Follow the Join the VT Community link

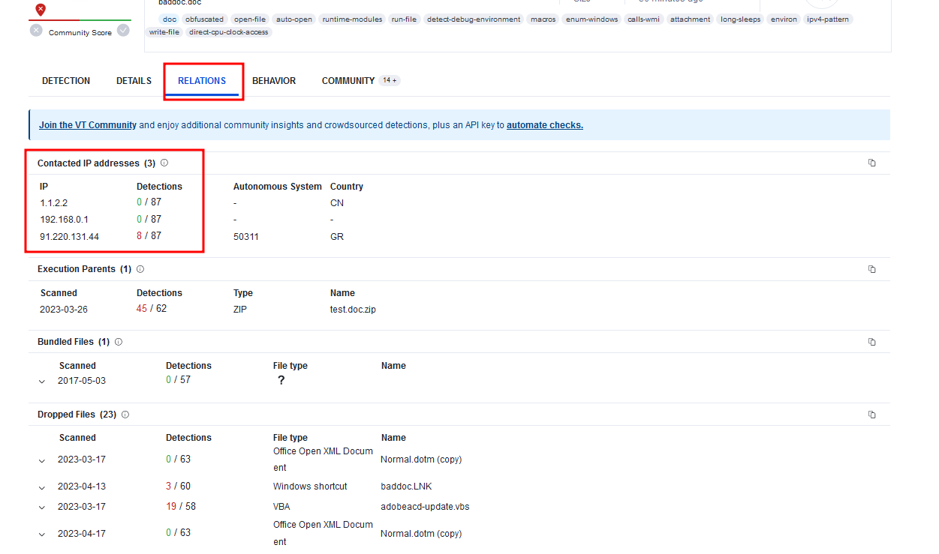86,124
